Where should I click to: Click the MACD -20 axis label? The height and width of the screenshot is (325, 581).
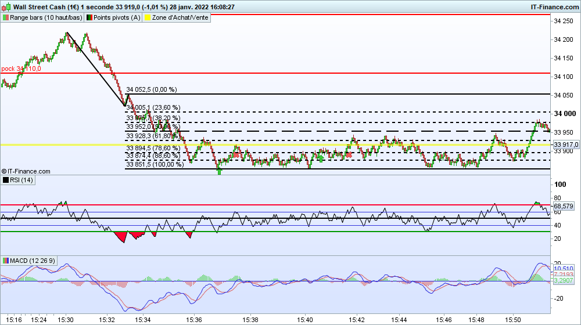point(559,298)
